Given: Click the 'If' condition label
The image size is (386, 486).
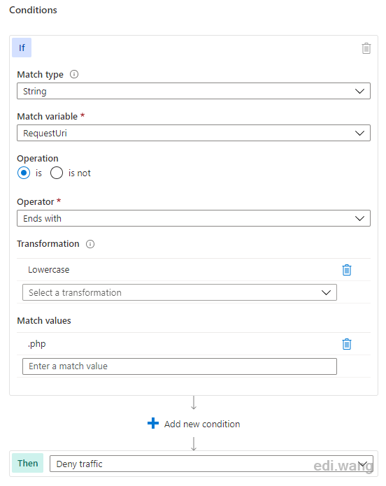Looking at the screenshot, I should coord(22,48).
